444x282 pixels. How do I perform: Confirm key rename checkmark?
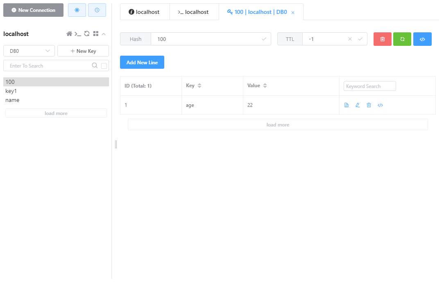click(264, 39)
